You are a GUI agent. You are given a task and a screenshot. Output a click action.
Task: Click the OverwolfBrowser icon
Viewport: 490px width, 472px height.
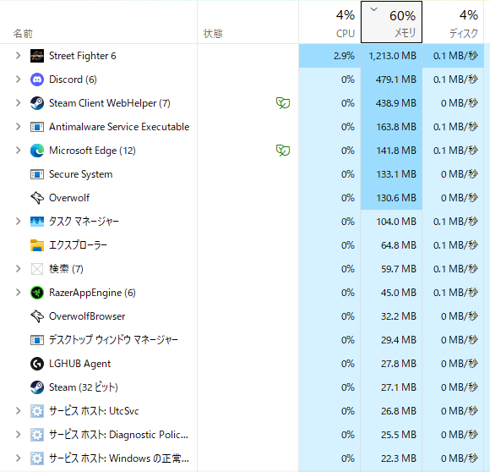click(37, 316)
